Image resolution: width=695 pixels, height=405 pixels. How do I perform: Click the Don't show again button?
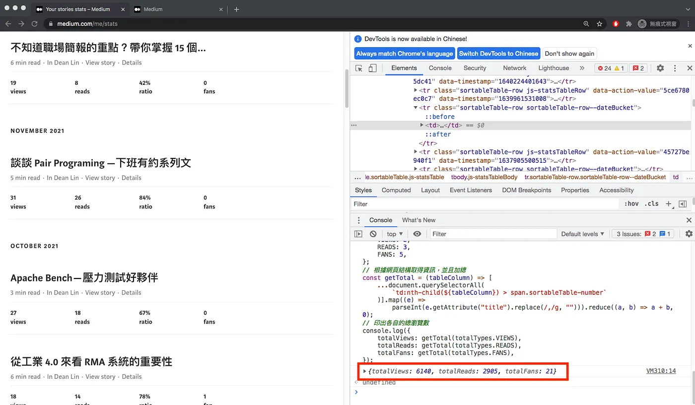(x=569, y=54)
